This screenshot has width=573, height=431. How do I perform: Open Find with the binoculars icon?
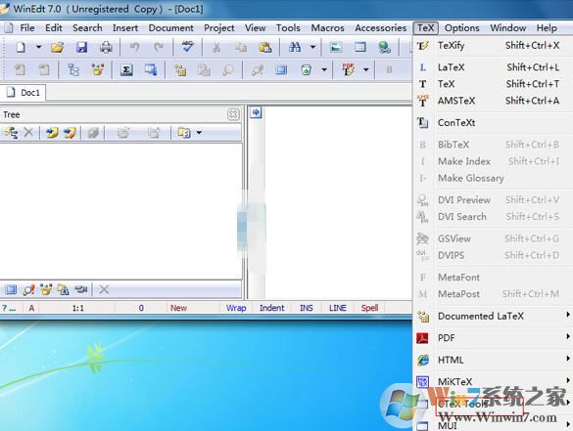(x=295, y=47)
